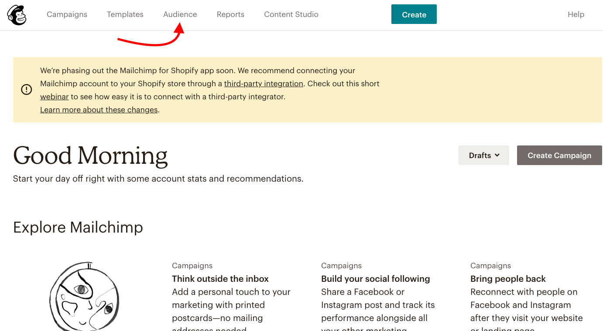Click the teal Create button

pos(414,14)
